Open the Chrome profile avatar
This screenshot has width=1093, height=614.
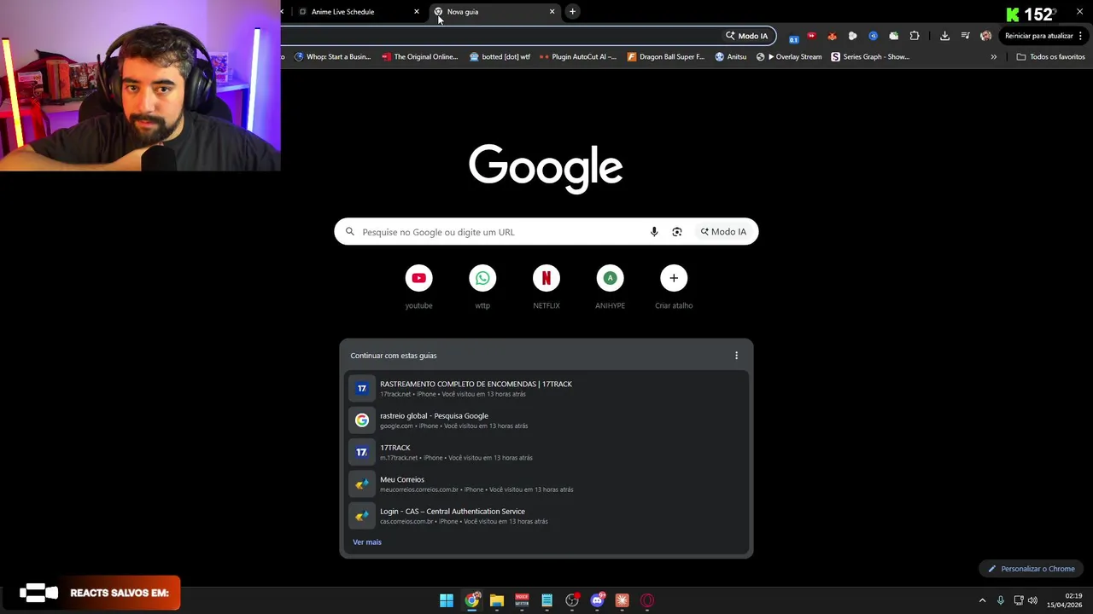pyautogui.click(x=985, y=36)
